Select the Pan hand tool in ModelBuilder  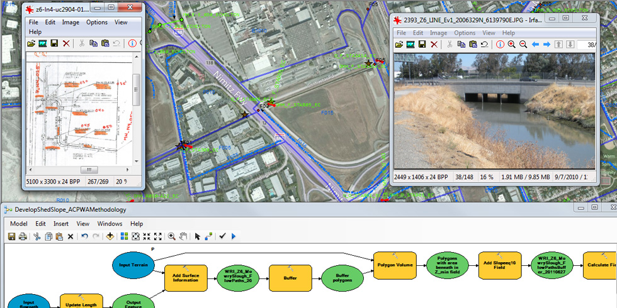[183, 236]
